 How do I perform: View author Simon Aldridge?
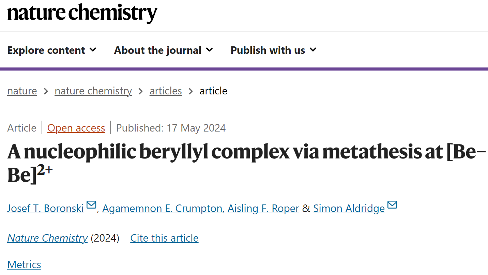point(349,208)
